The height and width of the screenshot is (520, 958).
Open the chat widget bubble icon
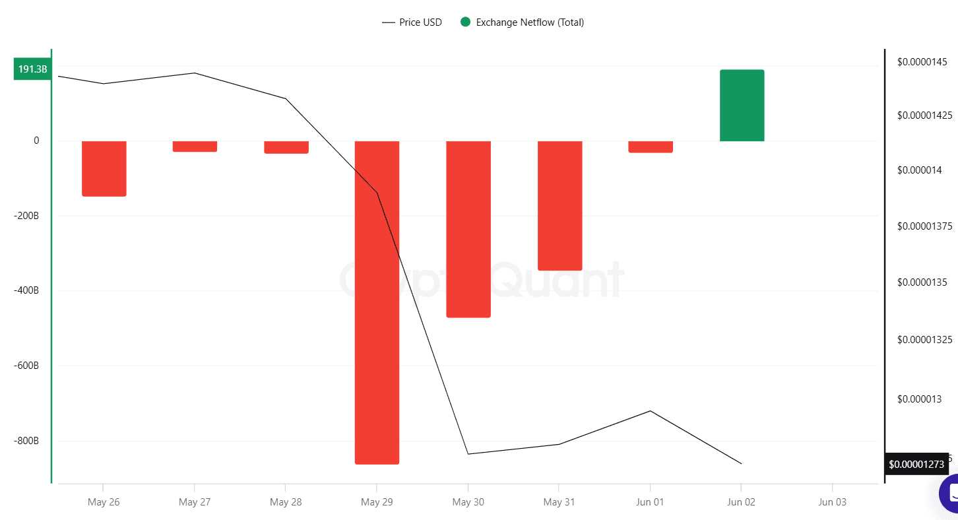point(950,493)
